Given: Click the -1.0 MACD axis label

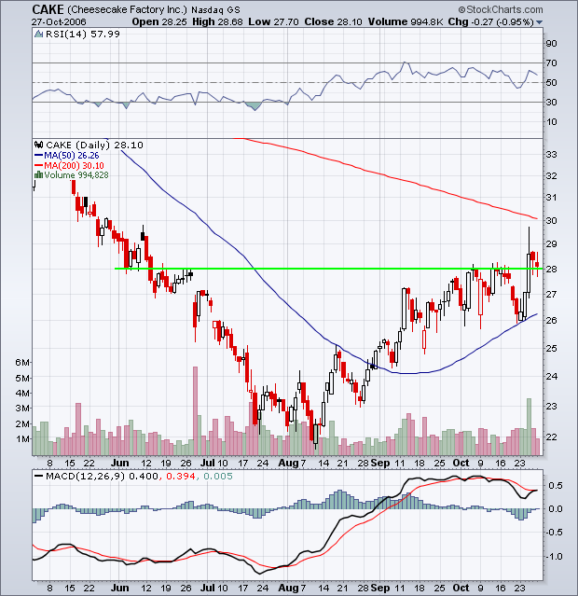Looking at the screenshot, I should pos(556,557).
